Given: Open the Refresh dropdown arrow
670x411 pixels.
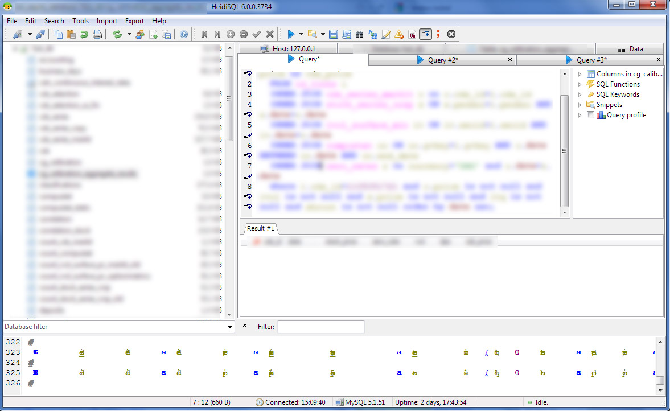Looking at the screenshot, I should coord(129,34).
